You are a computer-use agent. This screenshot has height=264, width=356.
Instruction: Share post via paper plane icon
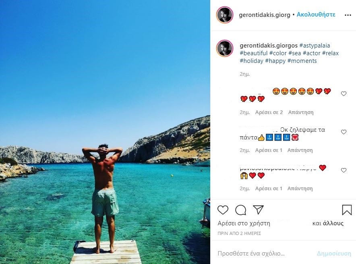tap(258, 210)
